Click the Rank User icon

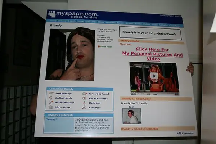[x=84, y=107]
